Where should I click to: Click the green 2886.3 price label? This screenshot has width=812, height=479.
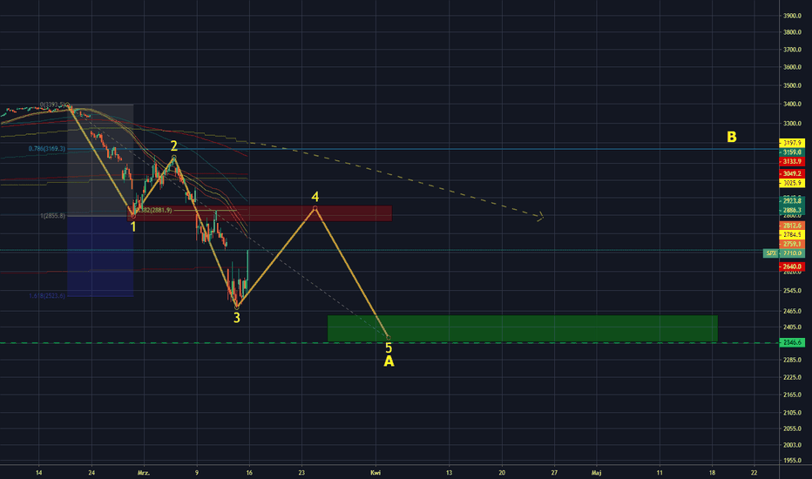[792, 210]
